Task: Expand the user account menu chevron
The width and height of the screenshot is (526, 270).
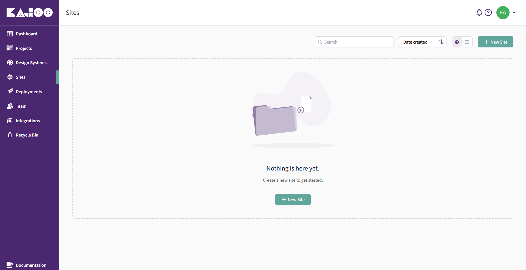Action: tap(514, 13)
